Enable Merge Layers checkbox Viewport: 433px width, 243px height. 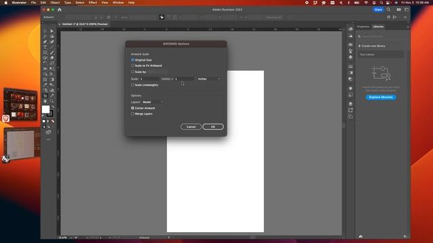click(133, 113)
